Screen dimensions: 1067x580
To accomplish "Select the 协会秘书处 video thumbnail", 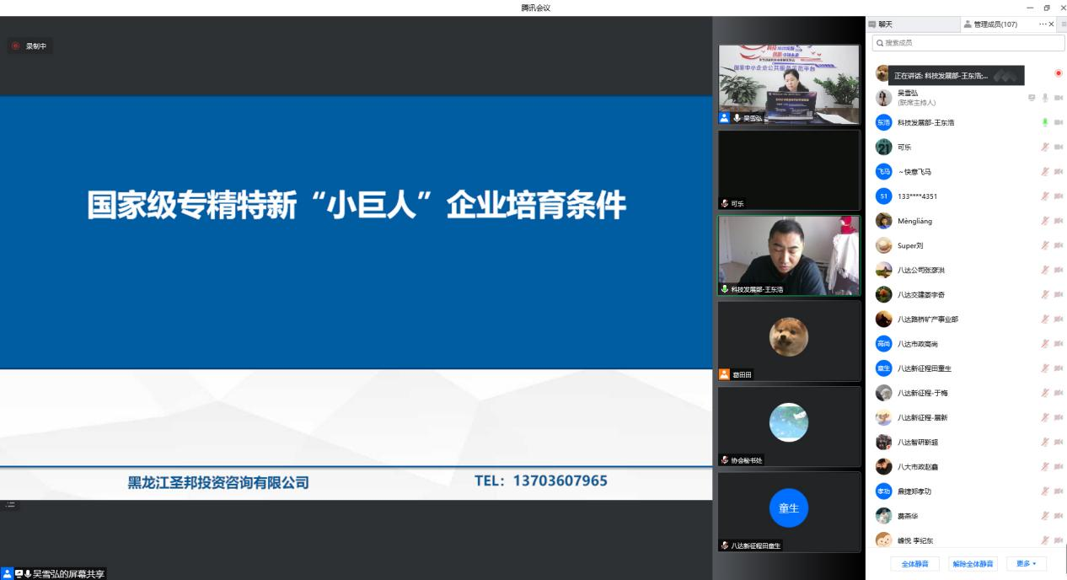I will pos(789,426).
